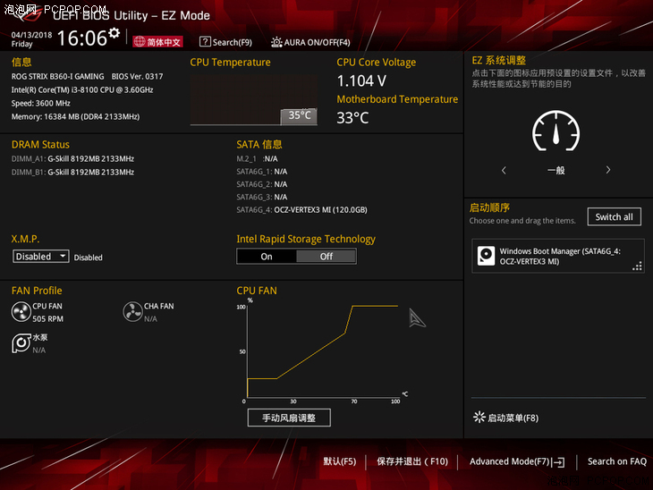653x490 pixels.
Task: Click the BIOS Ver. 0317 text
Action: (138, 76)
